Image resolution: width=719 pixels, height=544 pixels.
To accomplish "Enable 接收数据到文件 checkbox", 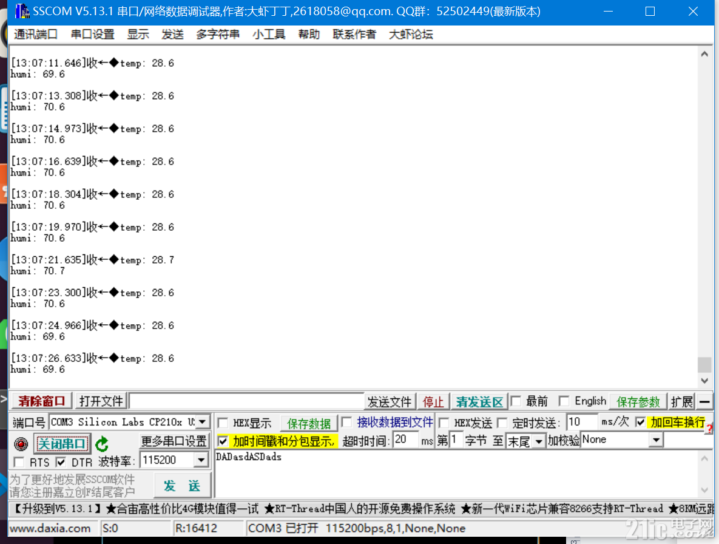I will pos(347,422).
